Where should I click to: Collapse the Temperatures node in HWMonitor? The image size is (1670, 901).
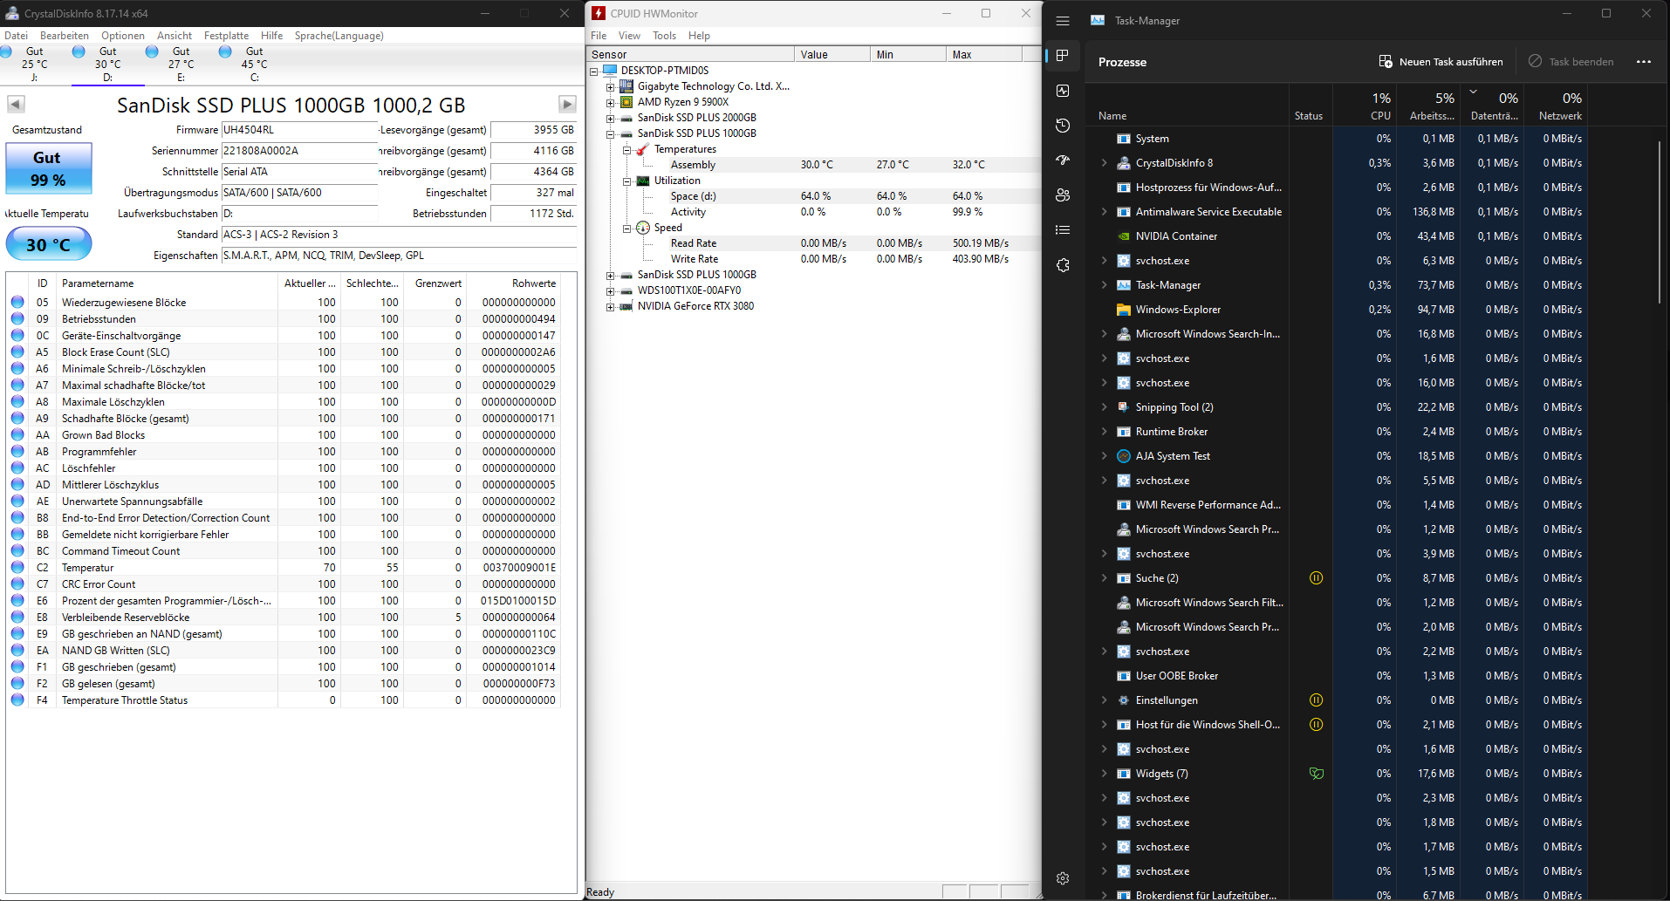tap(626, 149)
